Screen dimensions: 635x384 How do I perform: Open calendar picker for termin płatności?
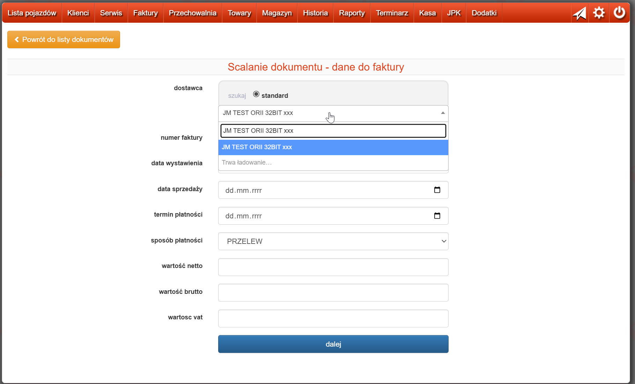click(437, 216)
